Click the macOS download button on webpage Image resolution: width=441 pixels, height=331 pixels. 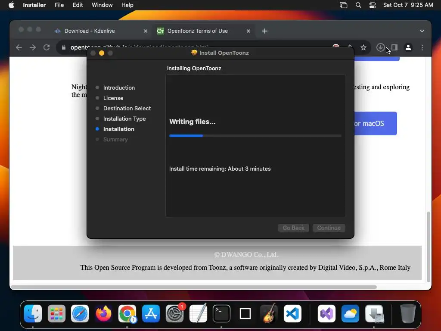coord(375,124)
